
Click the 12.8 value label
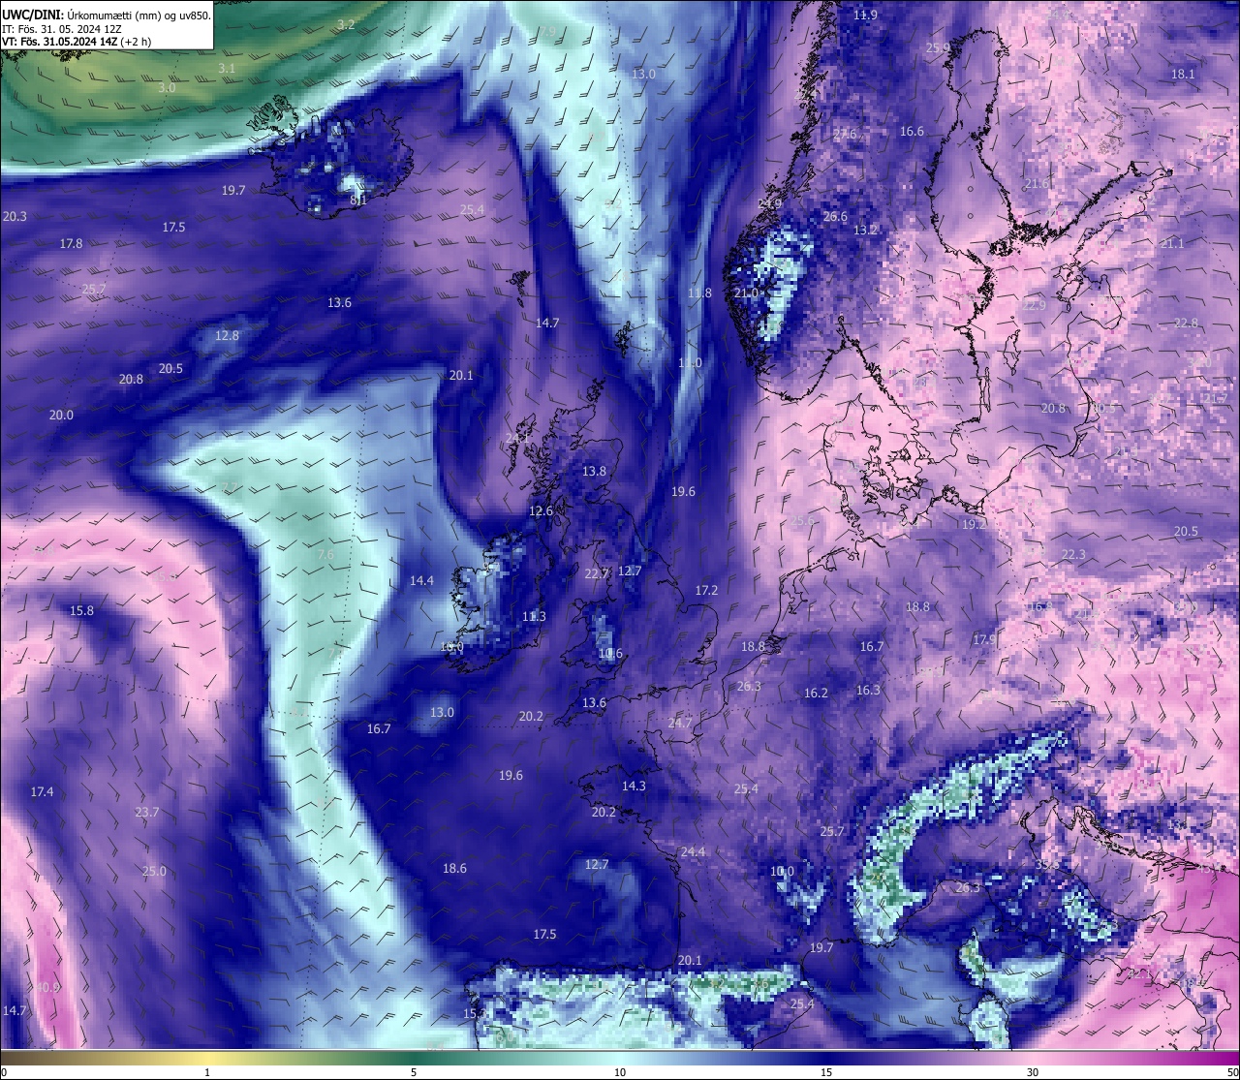coord(227,336)
